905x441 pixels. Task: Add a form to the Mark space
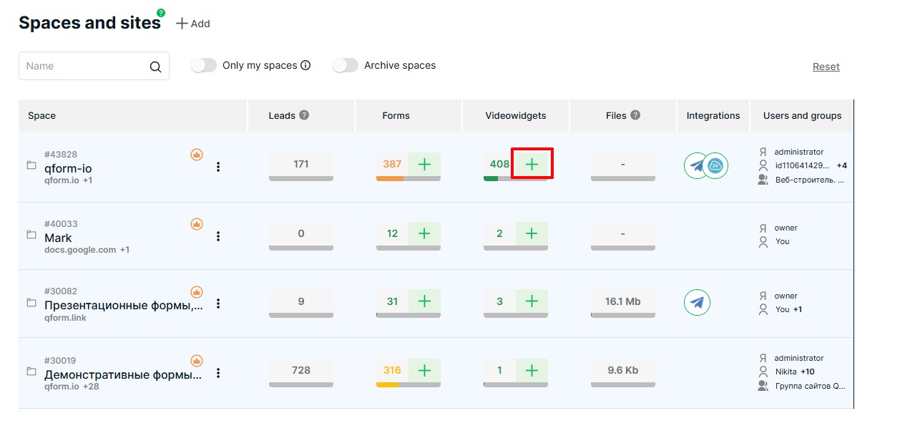(424, 233)
